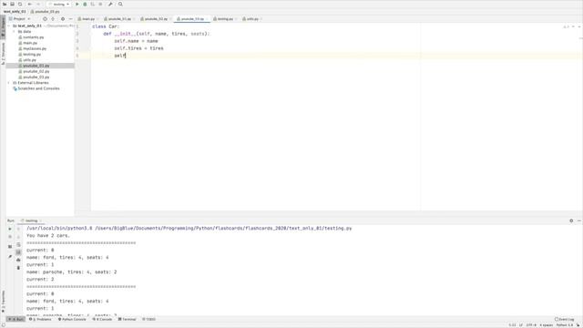
Task: Select constants.py in project tree
Action: pyautogui.click(x=31, y=37)
